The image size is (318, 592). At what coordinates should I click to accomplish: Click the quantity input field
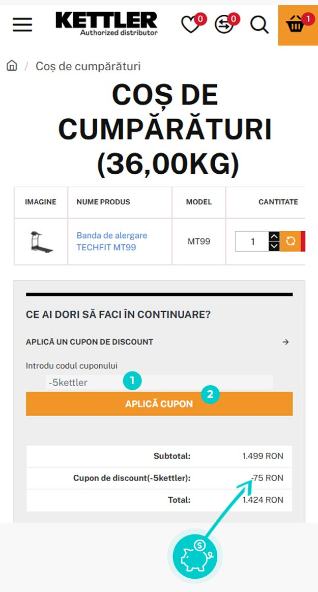[252, 241]
